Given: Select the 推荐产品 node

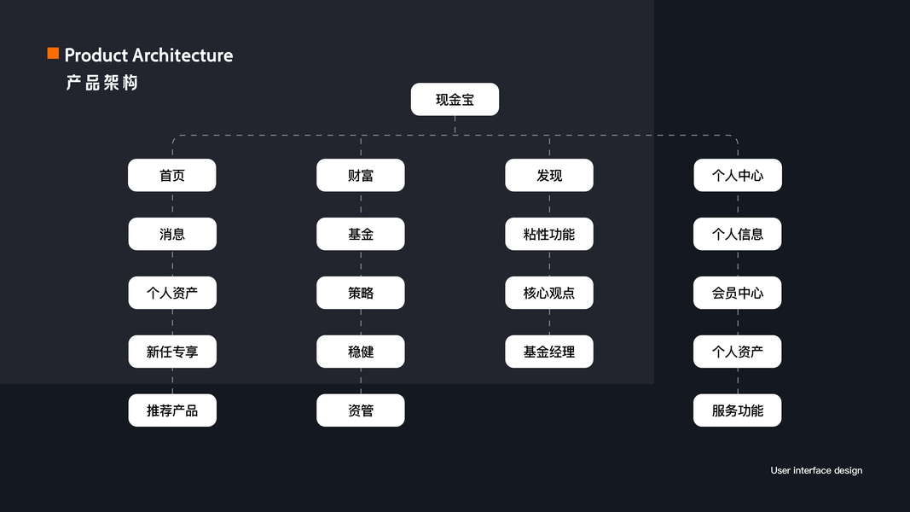Looking at the screenshot, I should (x=172, y=411).
